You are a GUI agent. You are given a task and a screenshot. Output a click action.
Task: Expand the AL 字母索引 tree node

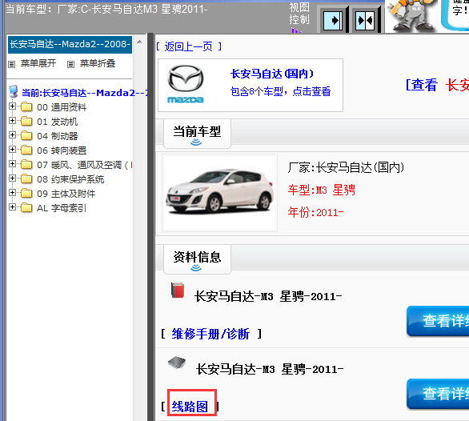pos(12,206)
